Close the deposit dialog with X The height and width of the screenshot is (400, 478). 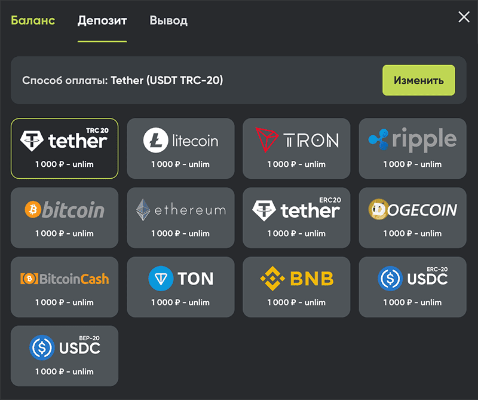point(464,17)
